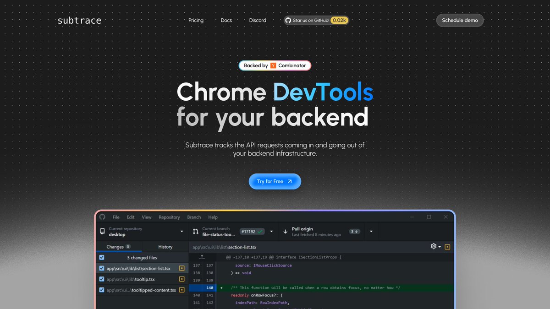Expand the Current branch dropdown arrow
550x309 pixels.
pyautogui.click(x=271, y=232)
